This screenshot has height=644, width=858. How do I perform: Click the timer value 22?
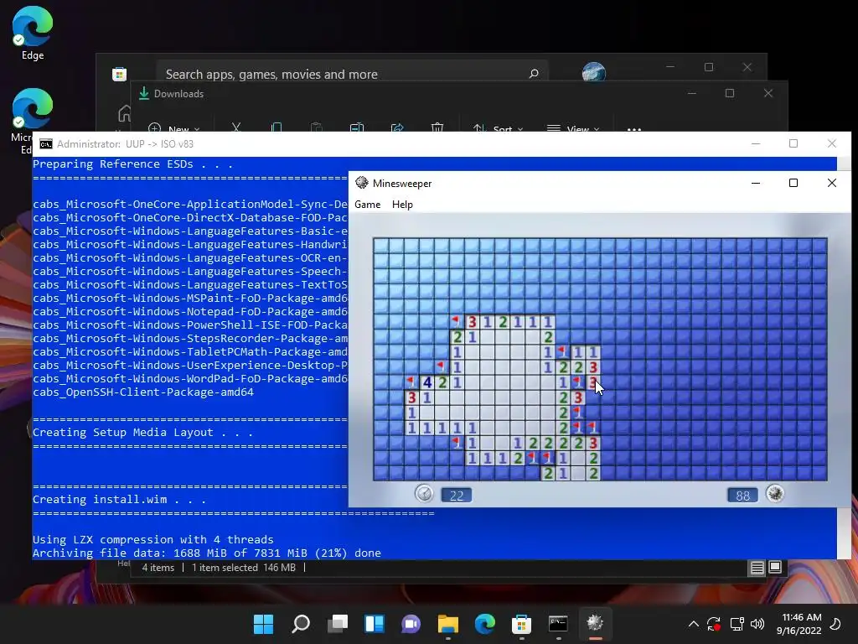pyautogui.click(x=457, y=496)
